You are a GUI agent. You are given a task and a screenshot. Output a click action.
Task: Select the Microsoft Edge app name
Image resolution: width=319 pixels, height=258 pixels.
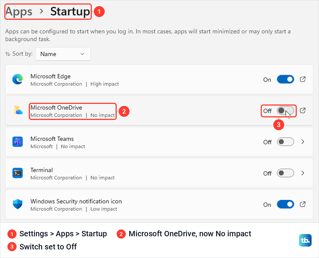pos(51,76)
